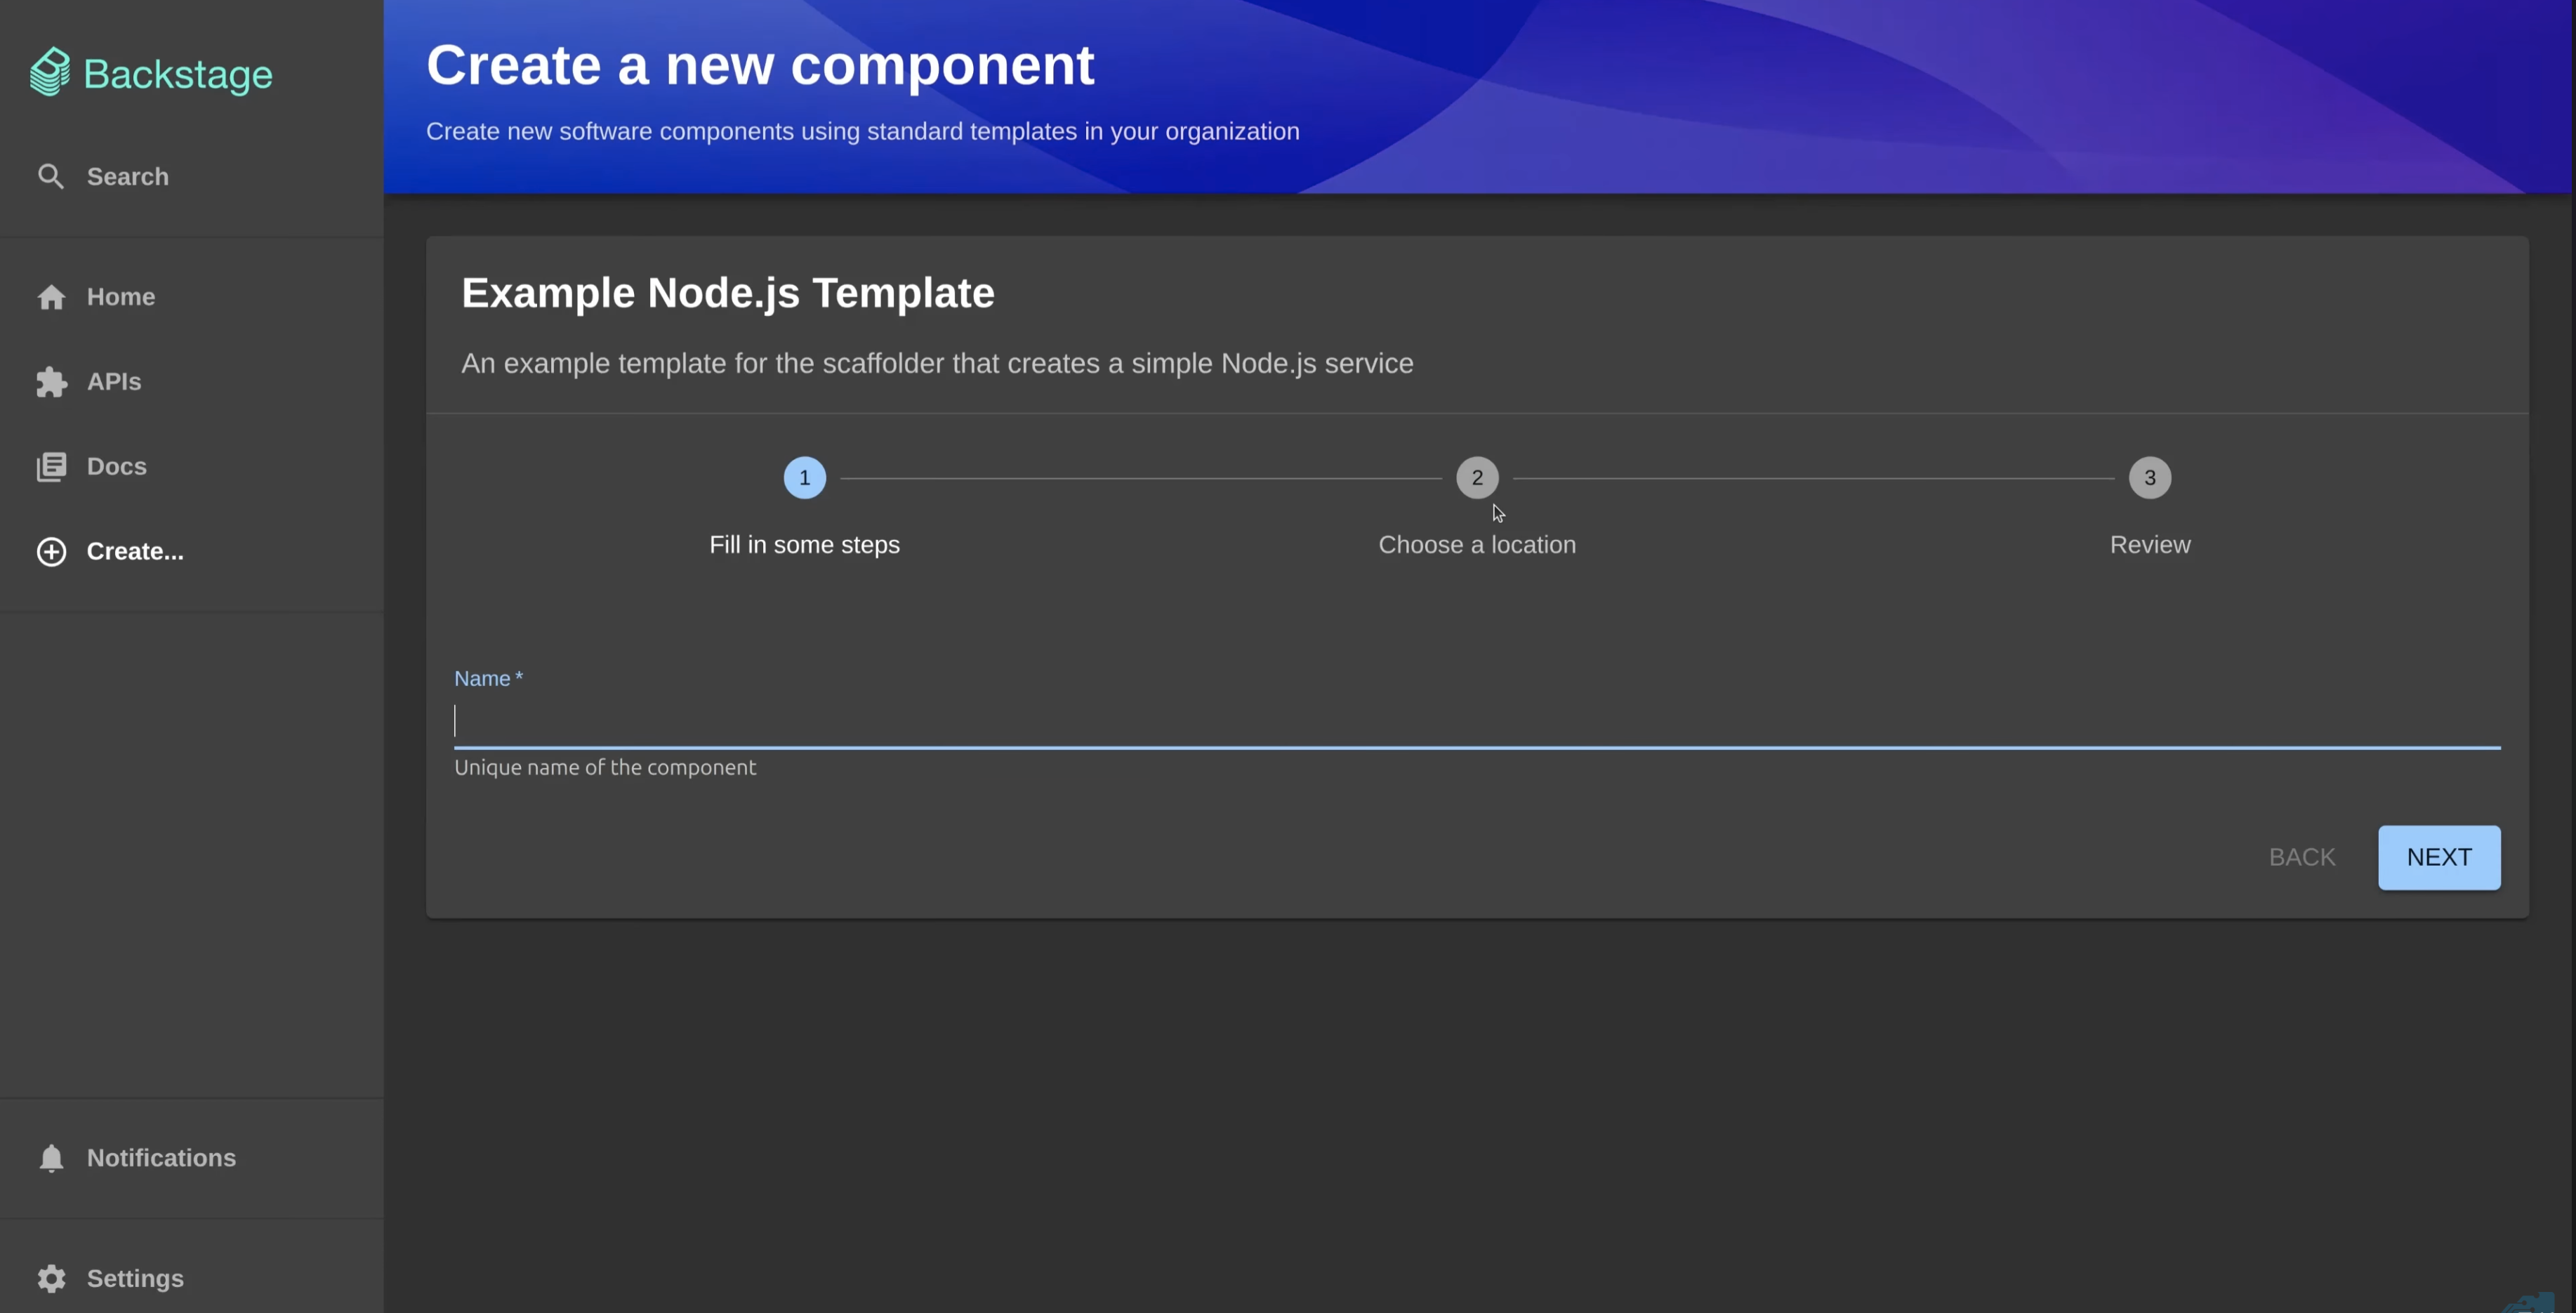Click the Docs library icon
Screen dimensions: 2576x1313
[x=51, y=467]
